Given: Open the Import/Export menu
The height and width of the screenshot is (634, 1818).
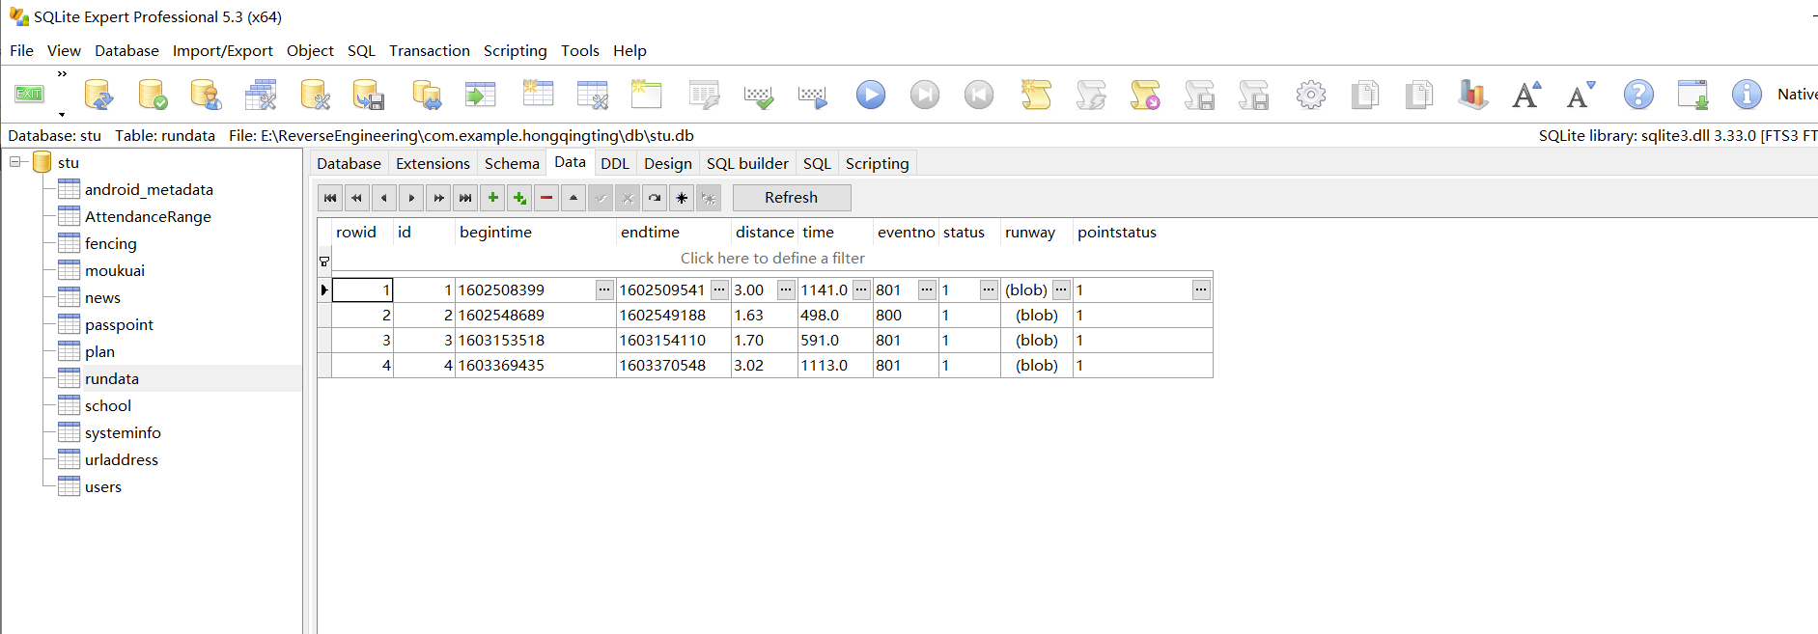Looking at the screenshot, I should (x=222, y=51).
